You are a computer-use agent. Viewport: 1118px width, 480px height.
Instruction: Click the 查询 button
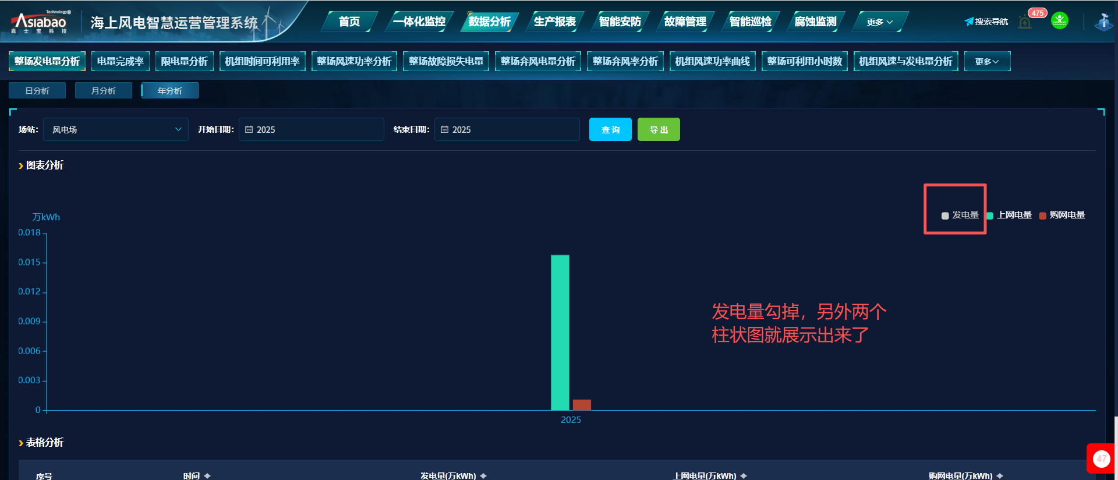(610, 129)
